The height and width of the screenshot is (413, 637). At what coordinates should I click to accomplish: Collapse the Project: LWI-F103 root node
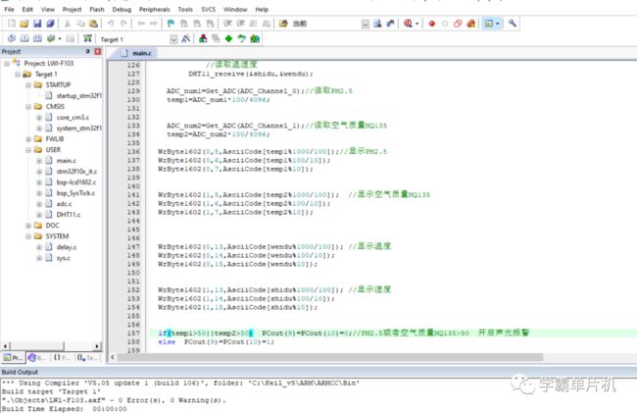(x=7, y=64)
